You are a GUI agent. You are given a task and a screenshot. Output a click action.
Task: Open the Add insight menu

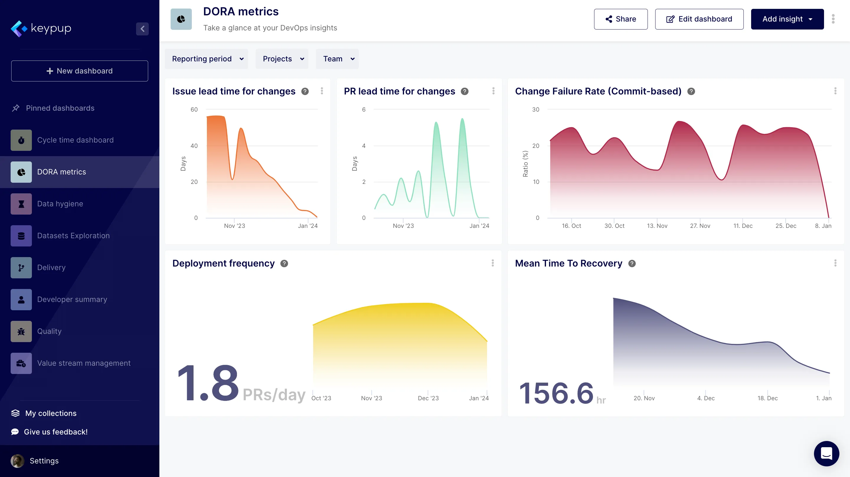point(787,19)
